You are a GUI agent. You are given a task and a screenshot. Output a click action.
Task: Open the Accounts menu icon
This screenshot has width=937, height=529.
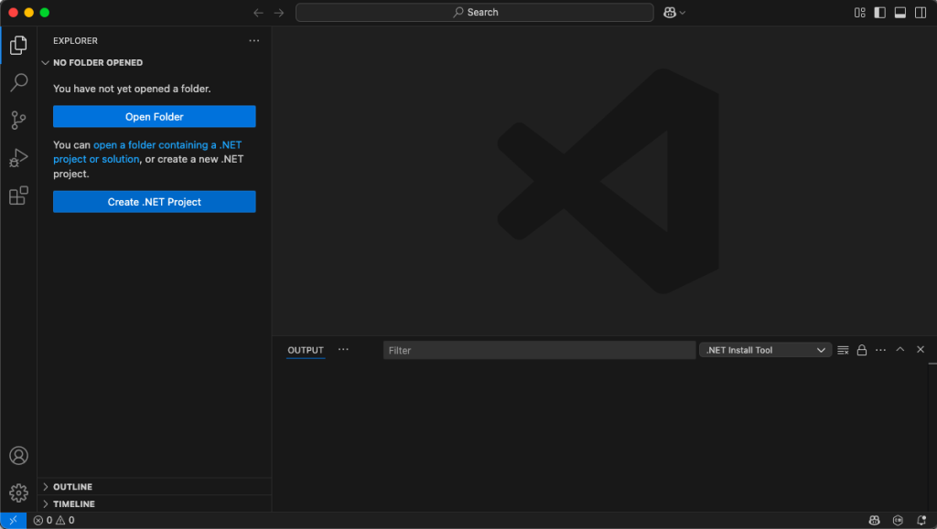18,456
